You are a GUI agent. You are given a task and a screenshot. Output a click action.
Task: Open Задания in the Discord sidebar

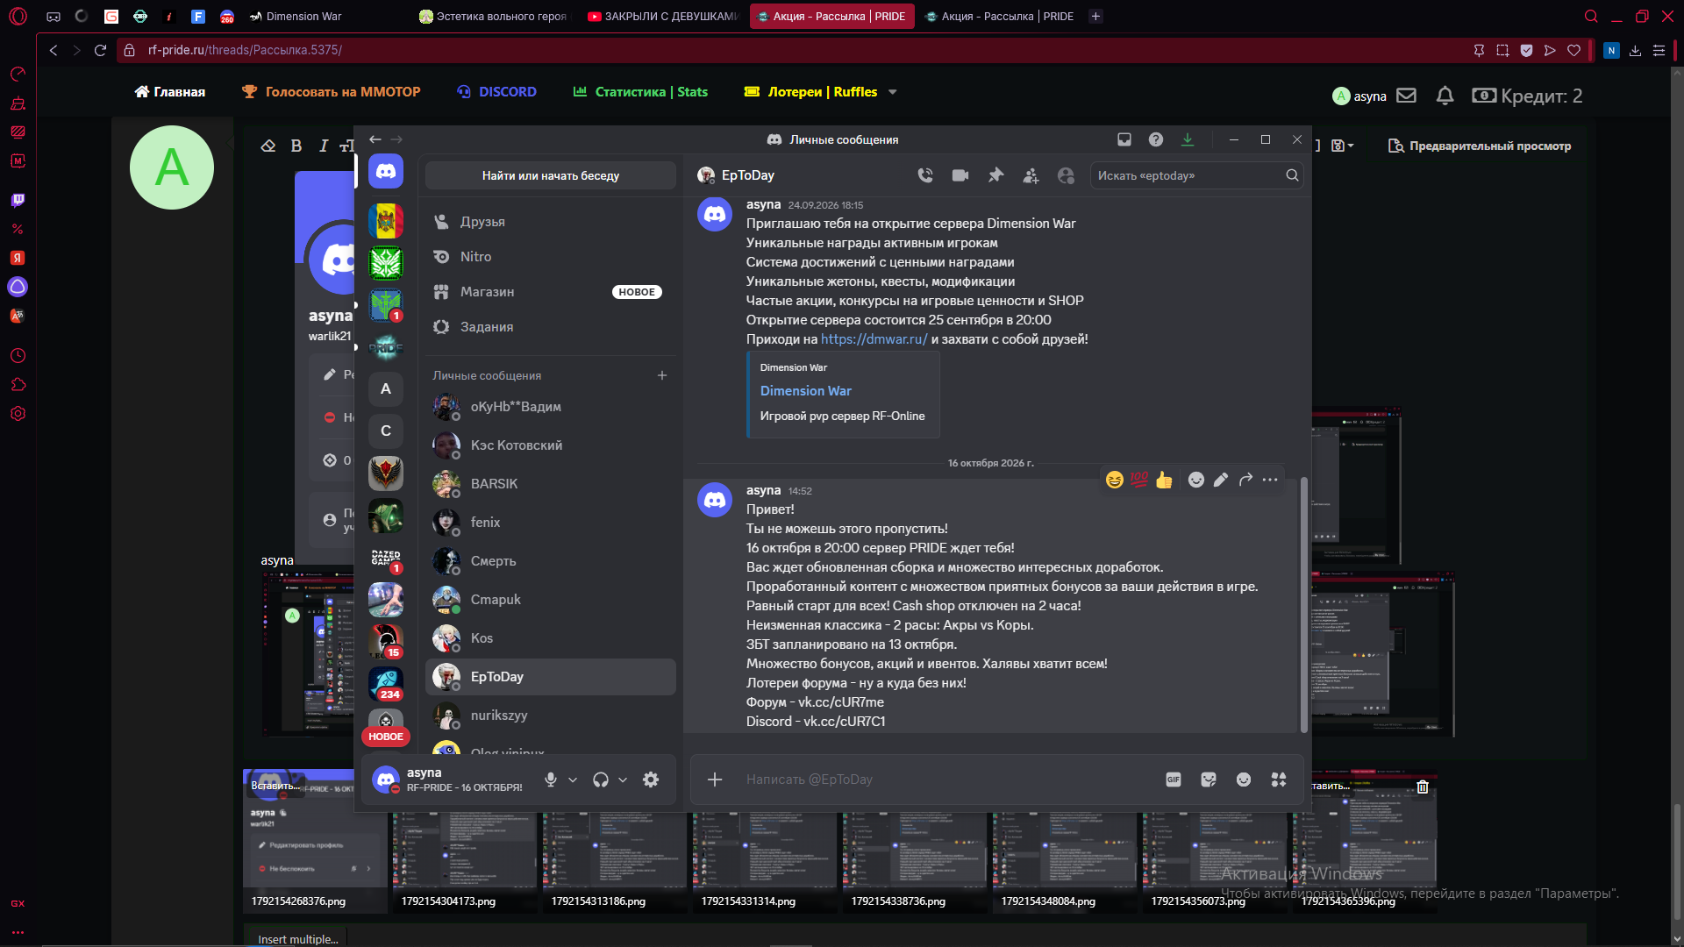coord(550,327)
